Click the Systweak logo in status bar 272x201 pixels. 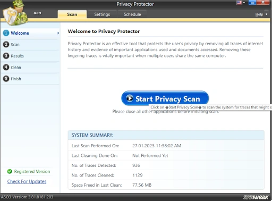(x=256, y=197)
